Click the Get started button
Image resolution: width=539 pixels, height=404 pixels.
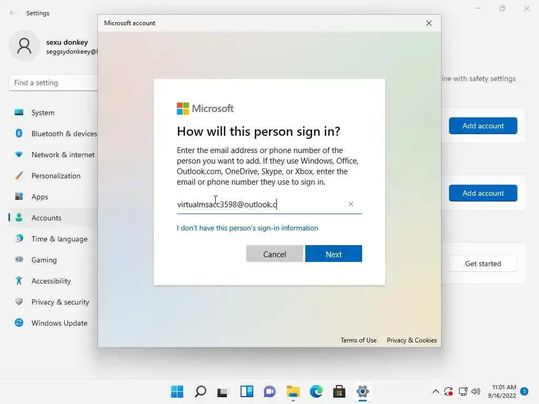pyautogui.click(x=483, y=264)
